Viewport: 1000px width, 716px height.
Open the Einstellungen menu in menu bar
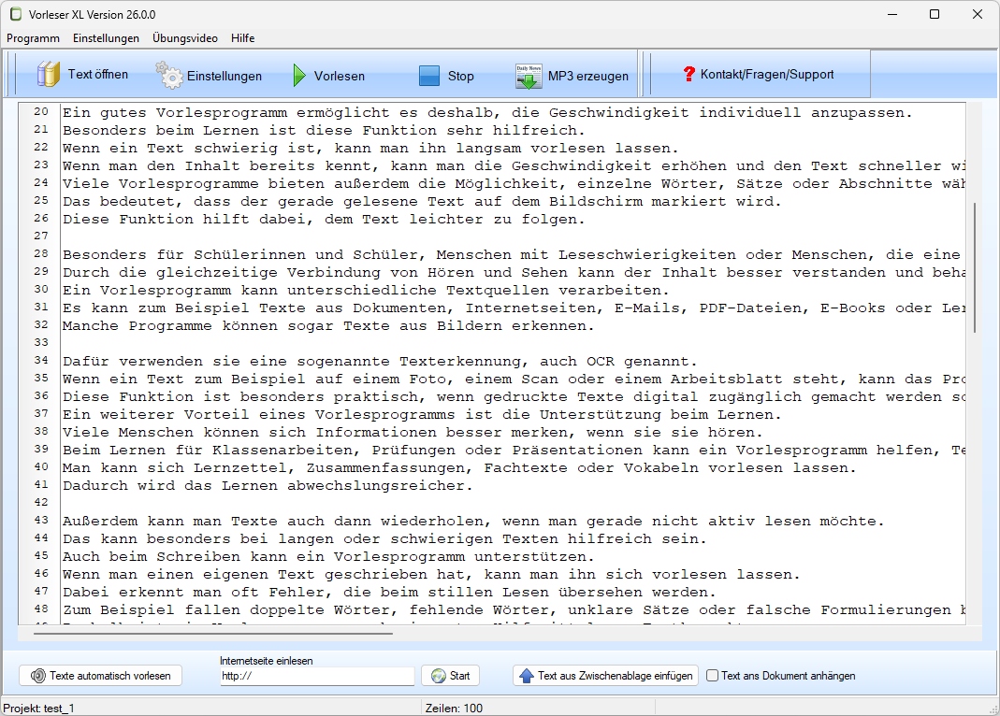pos(106,38)
